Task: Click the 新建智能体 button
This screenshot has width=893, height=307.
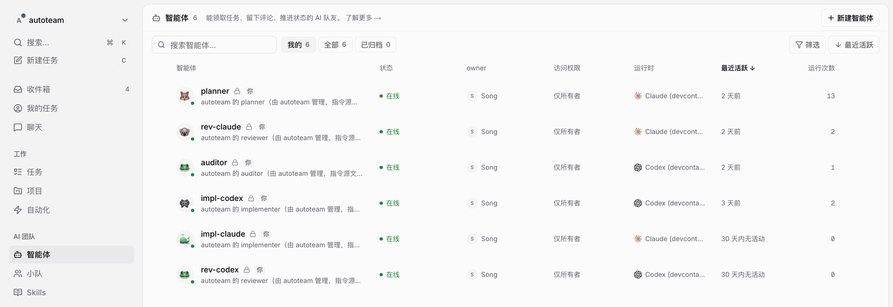Action: [850, 18]
